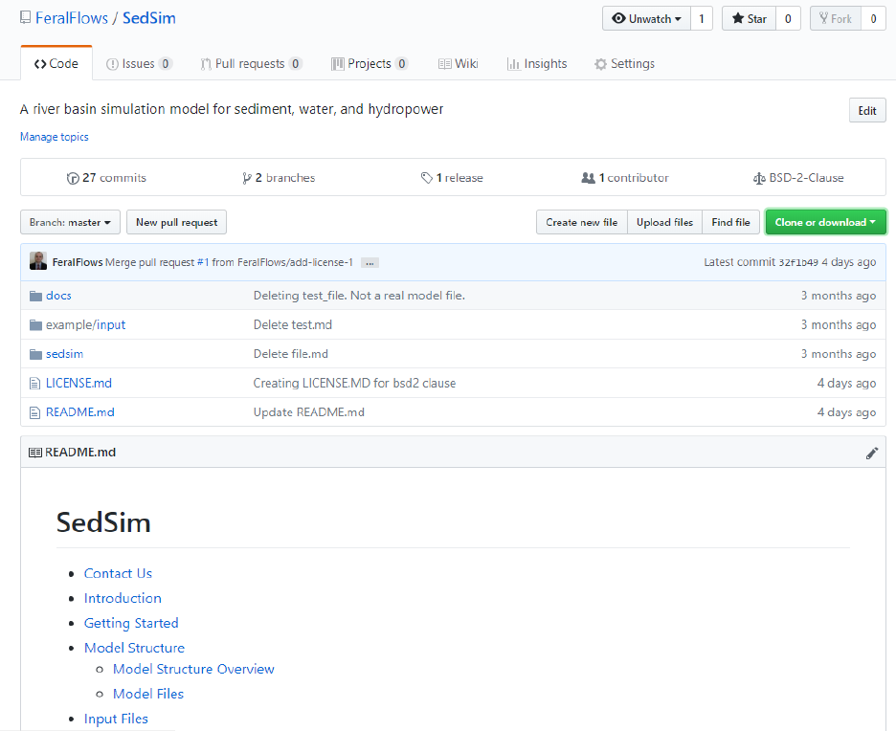Open commit 'Delete test.md'
The height and width of the screenshot is (731, 896).
pyautogui.click(x=293, y=324)
